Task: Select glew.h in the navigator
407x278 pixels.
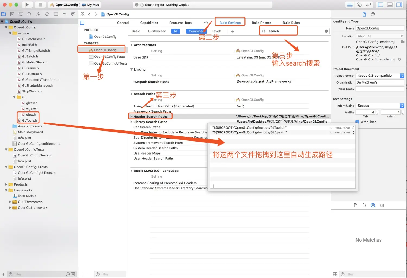Action: click(x=31, y=115)
